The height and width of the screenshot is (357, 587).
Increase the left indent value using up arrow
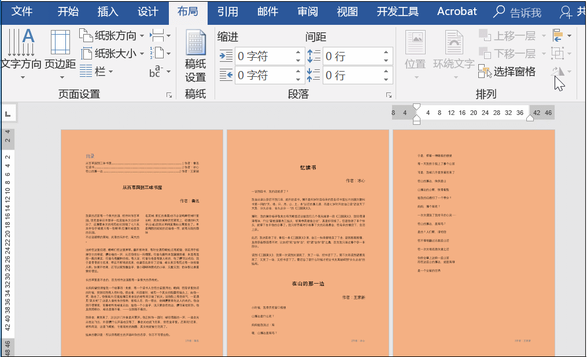tap(298, 52)
